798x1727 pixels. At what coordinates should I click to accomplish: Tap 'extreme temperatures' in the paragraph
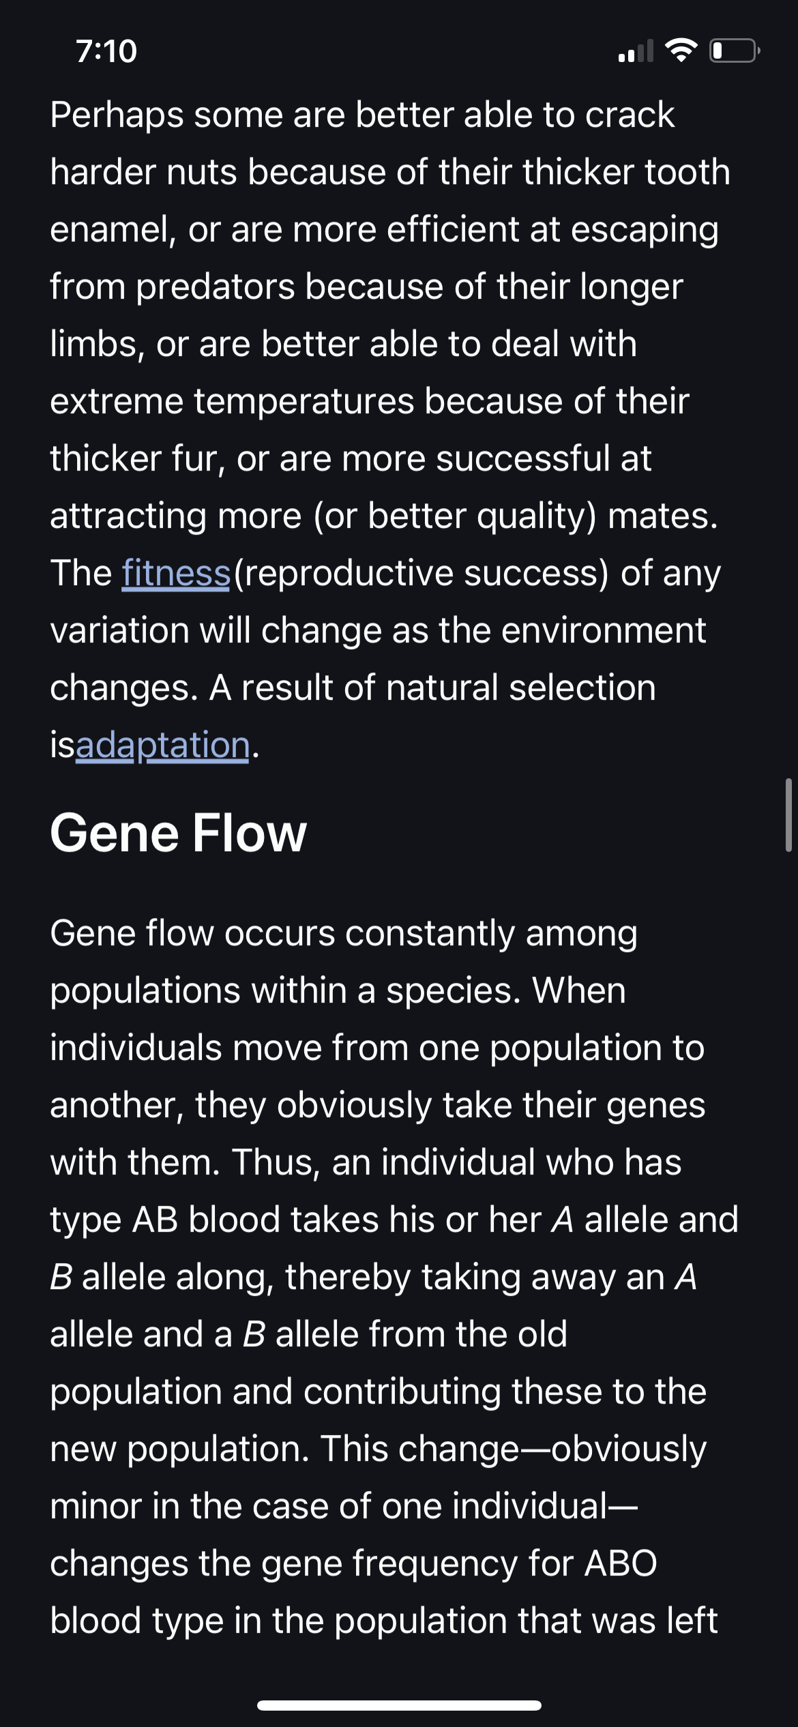[232, 401]
